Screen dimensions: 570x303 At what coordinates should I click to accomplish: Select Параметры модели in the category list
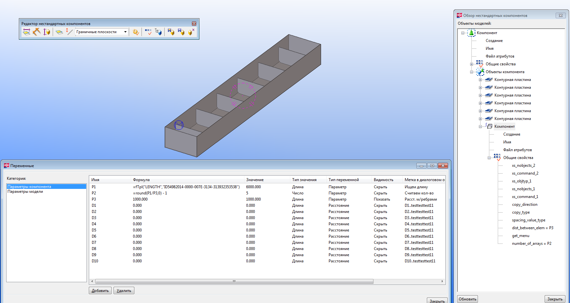[25, 191]
